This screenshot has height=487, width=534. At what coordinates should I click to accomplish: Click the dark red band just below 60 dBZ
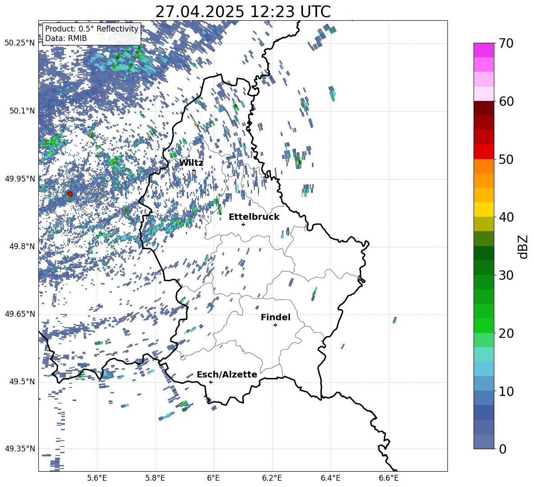pos(484,108)
